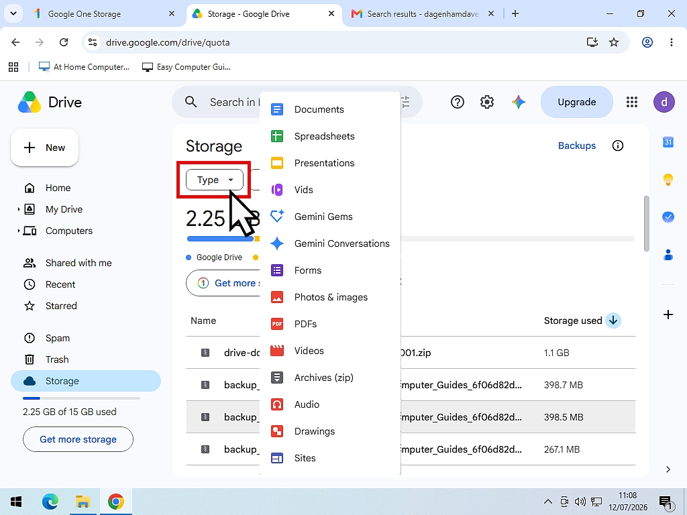Open the Gemini sparkle icon

[x=519, y=102]
